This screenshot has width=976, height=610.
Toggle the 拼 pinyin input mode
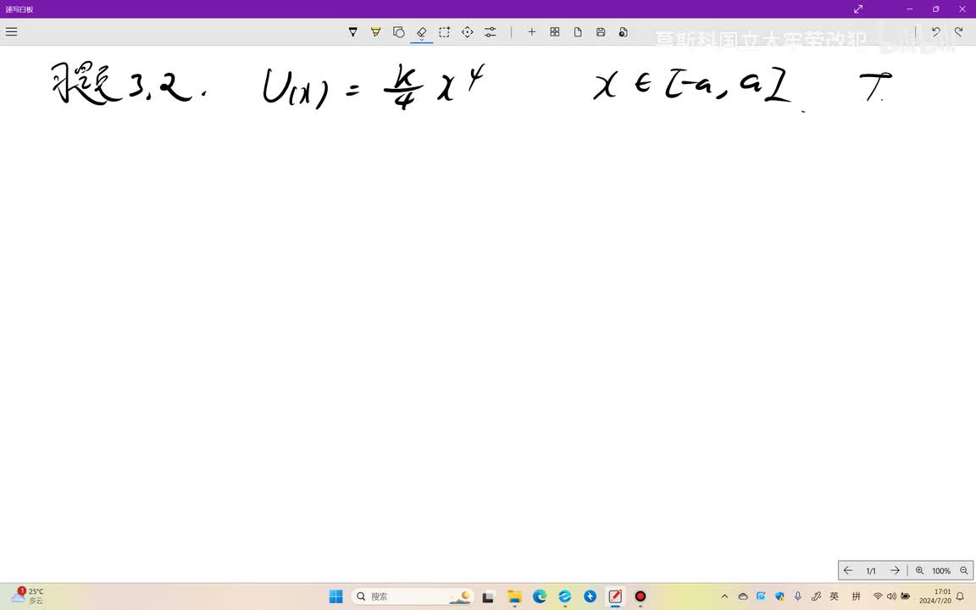[x=856, y=596]
